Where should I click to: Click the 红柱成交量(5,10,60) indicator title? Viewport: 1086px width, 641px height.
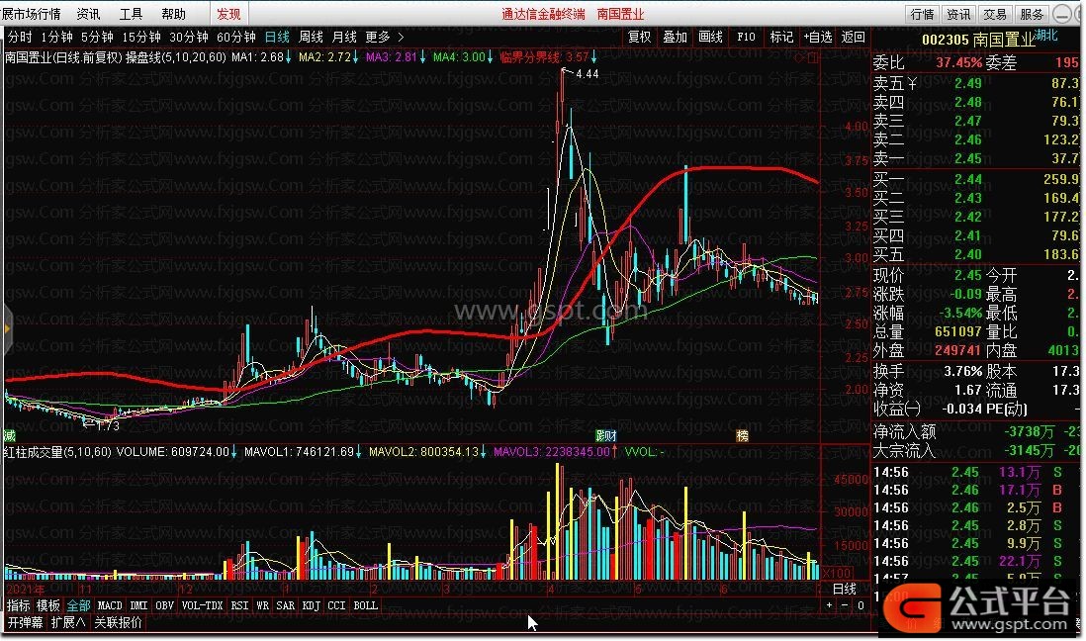pyautogui.click(x=56, y=452)
